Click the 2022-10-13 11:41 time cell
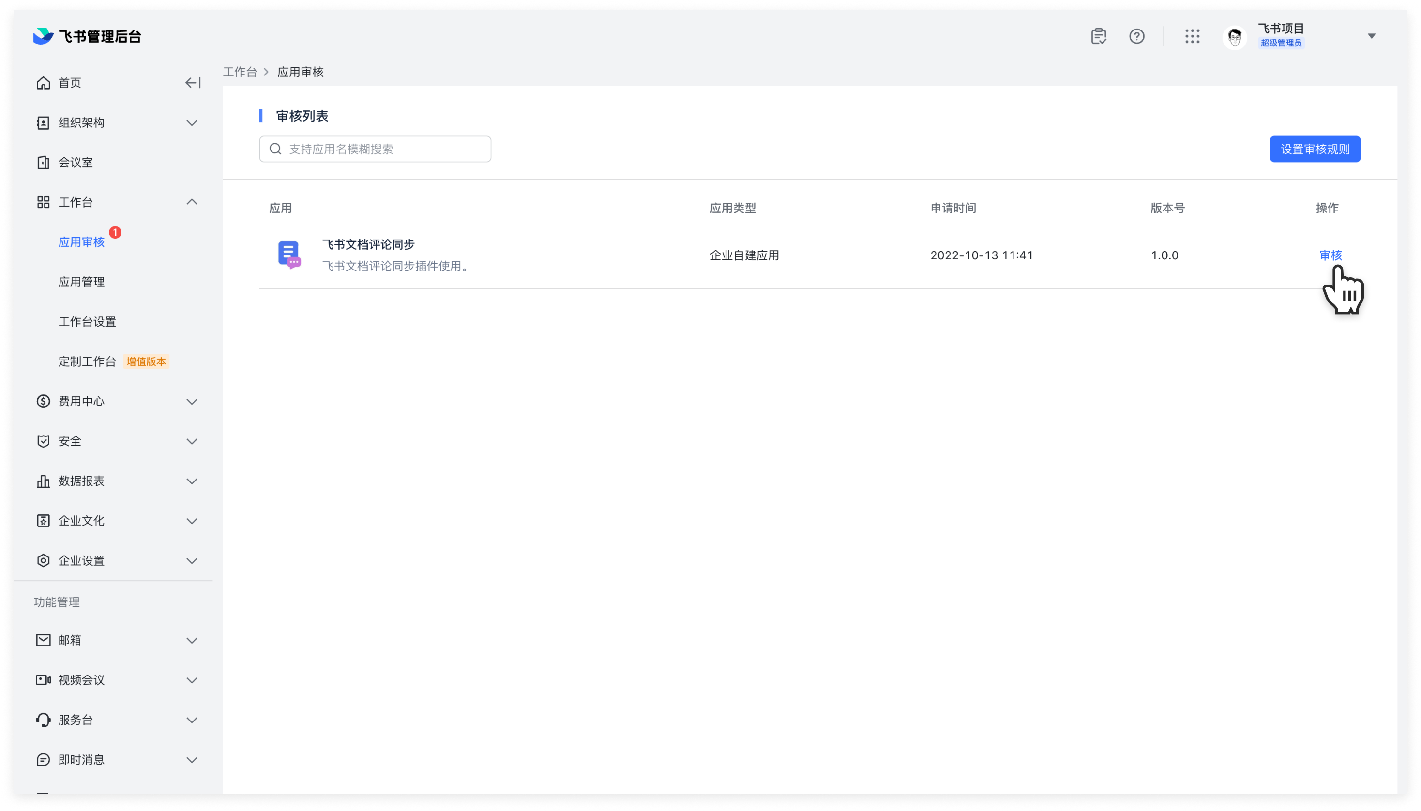Viewport: 1421px width, 811px height. click(x=982, y=255)
